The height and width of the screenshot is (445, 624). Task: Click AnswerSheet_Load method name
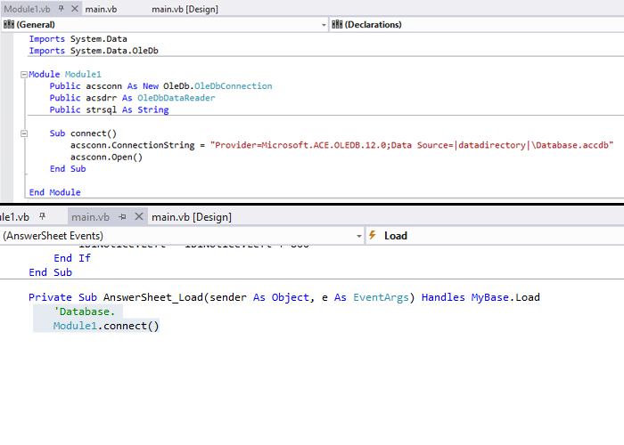153,297
